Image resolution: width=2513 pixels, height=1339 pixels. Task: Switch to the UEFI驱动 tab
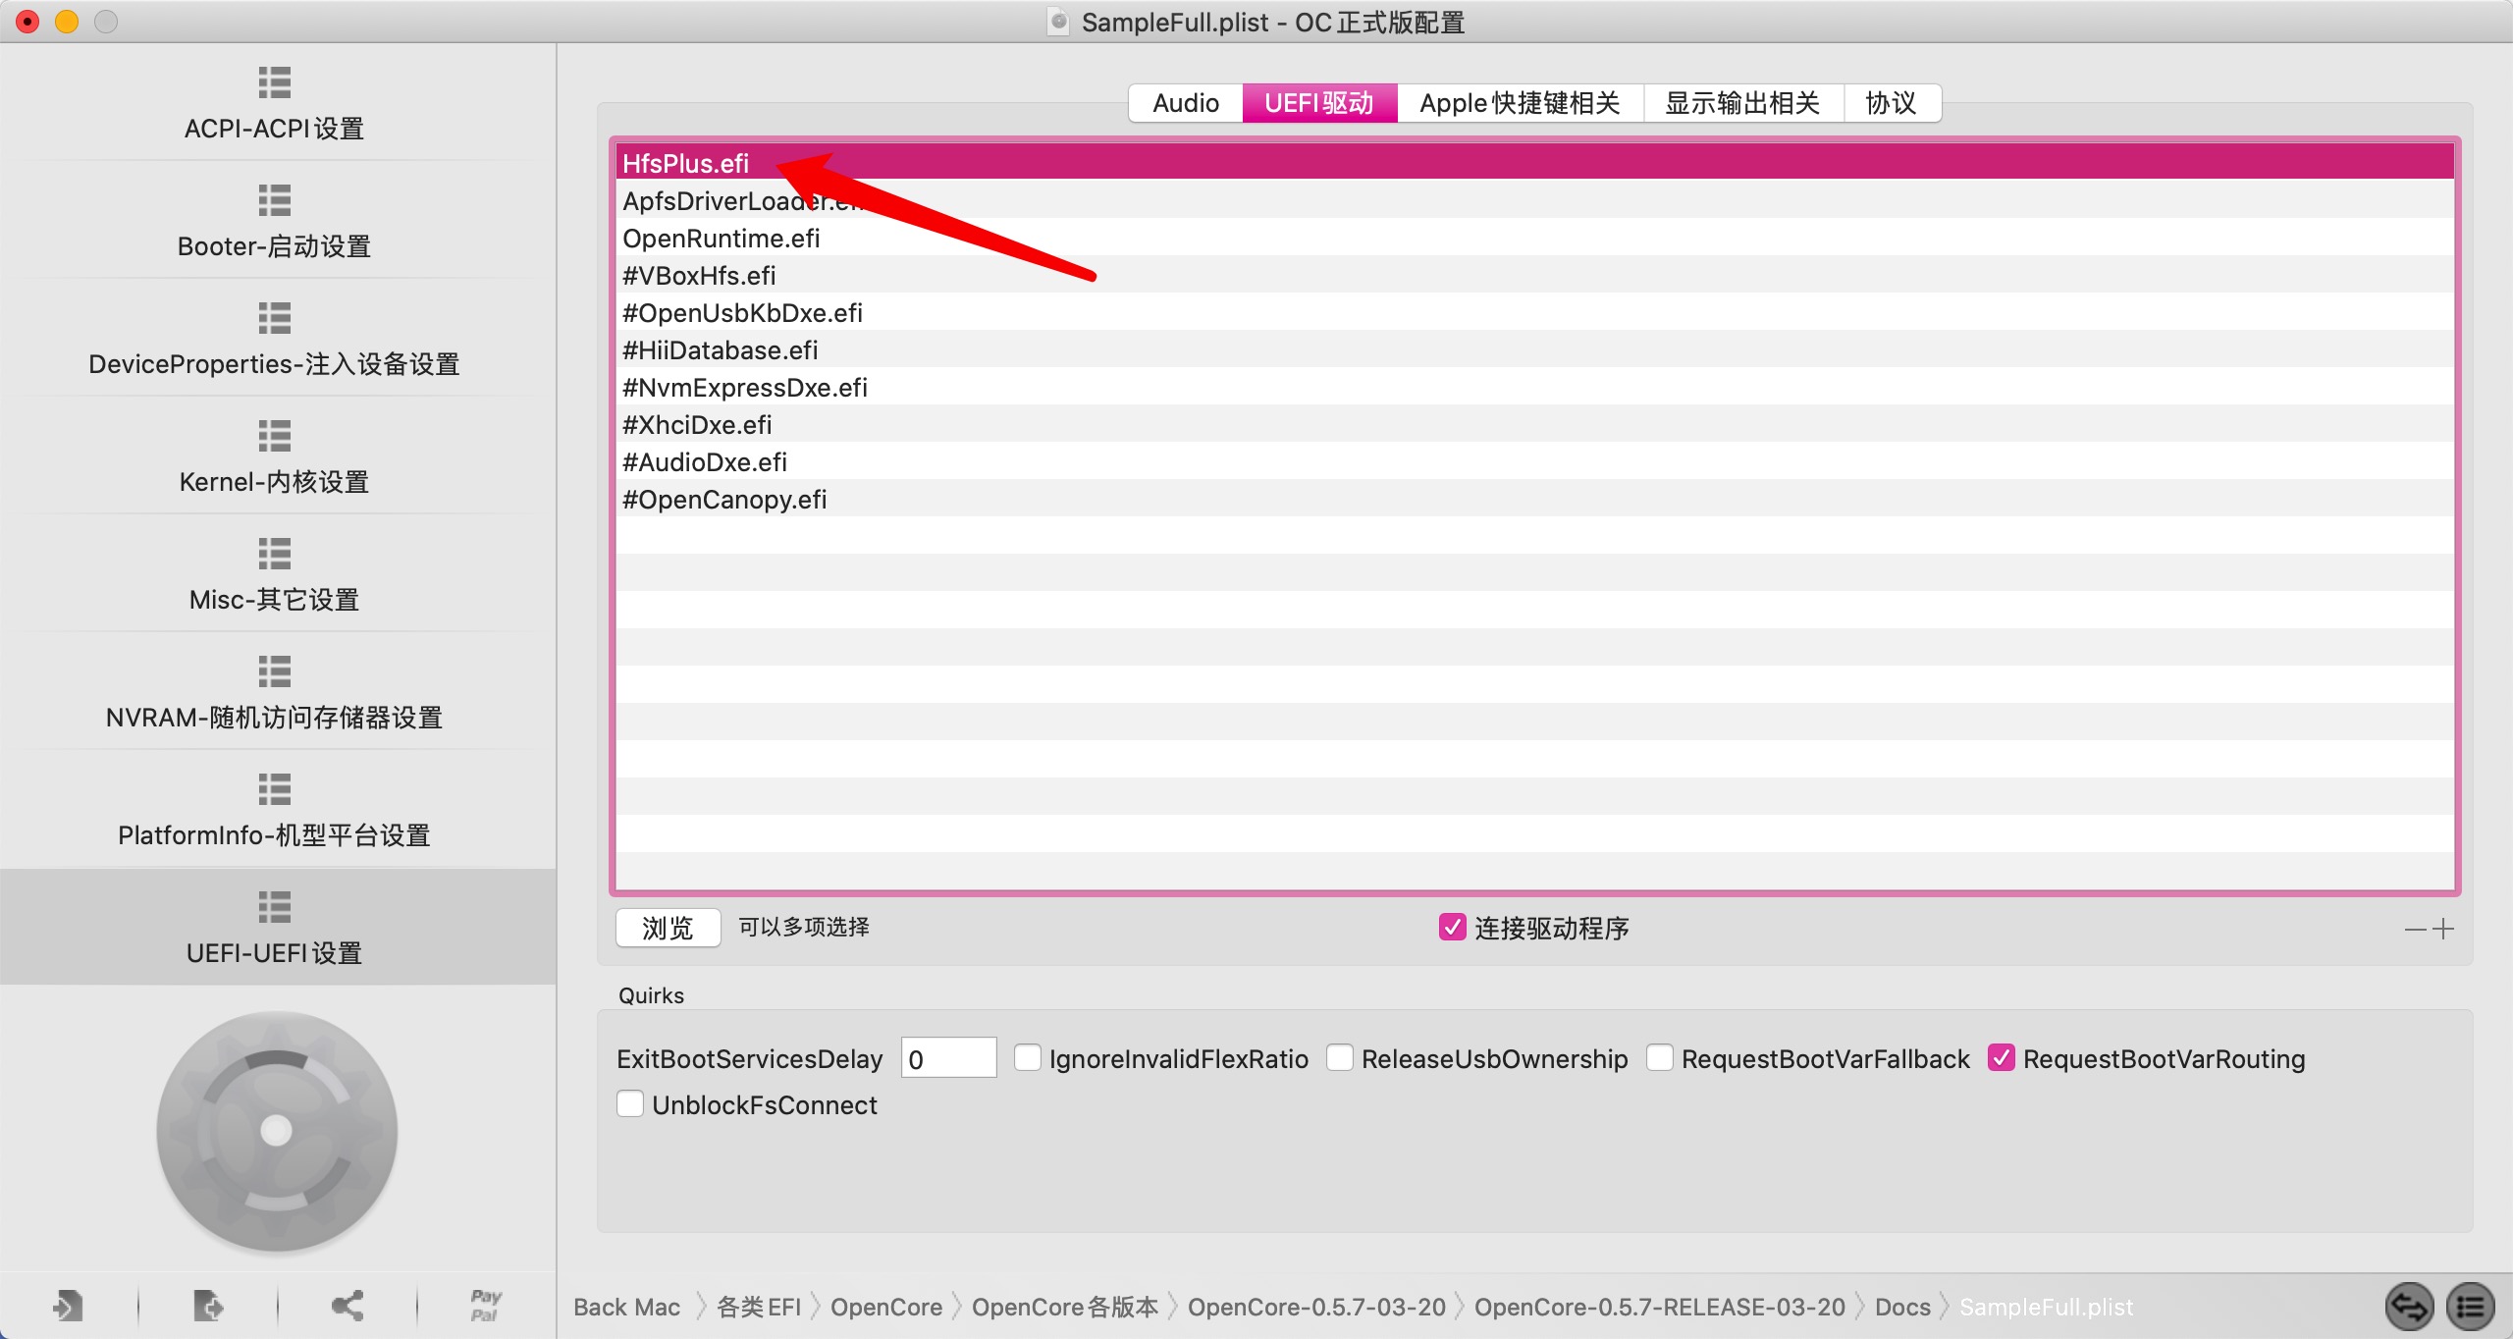pyautogui.click(x=1319, y=103)
